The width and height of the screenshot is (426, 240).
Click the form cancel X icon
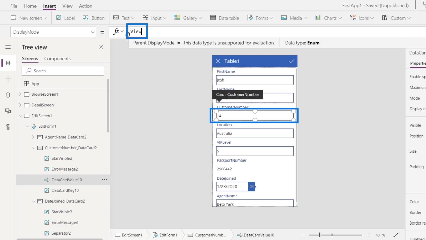coord(218,61)
